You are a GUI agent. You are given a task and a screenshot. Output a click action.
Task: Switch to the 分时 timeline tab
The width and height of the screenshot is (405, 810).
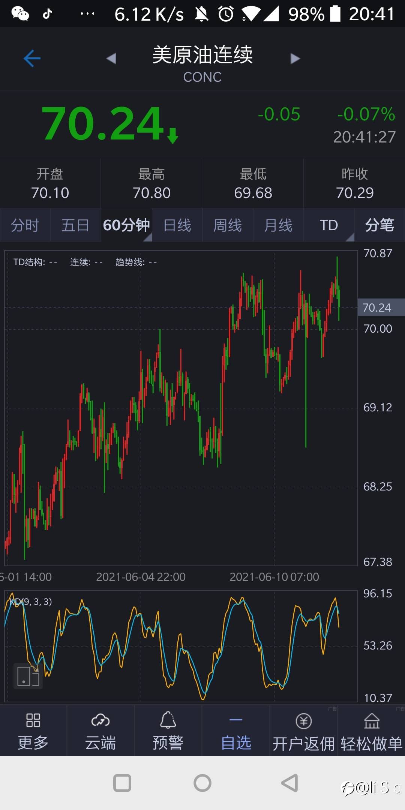[25, 225]
